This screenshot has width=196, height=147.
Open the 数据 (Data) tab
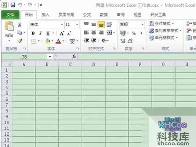tap(103, 15)
